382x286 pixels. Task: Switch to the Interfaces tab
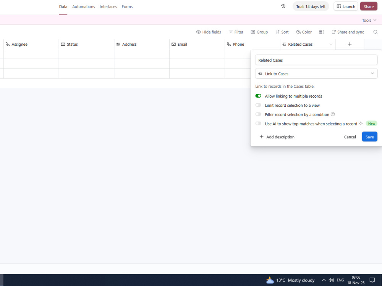tap(108, 6)
